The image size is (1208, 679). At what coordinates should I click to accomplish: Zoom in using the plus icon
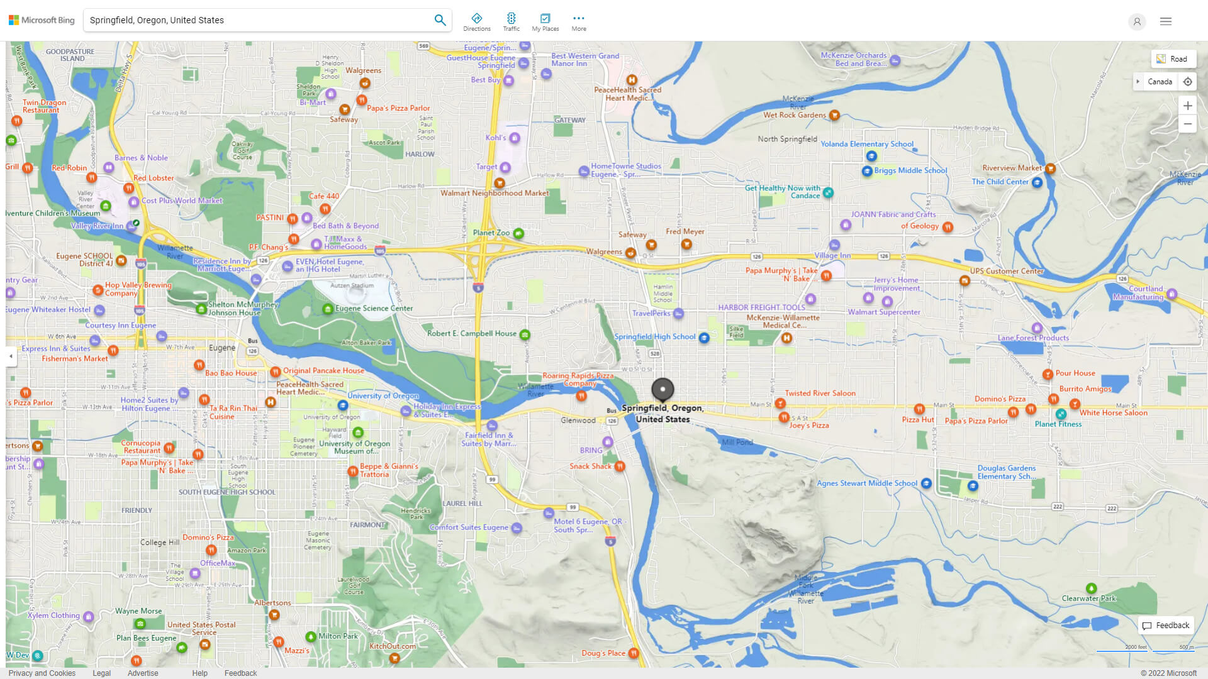click(x=1188, y=106)
